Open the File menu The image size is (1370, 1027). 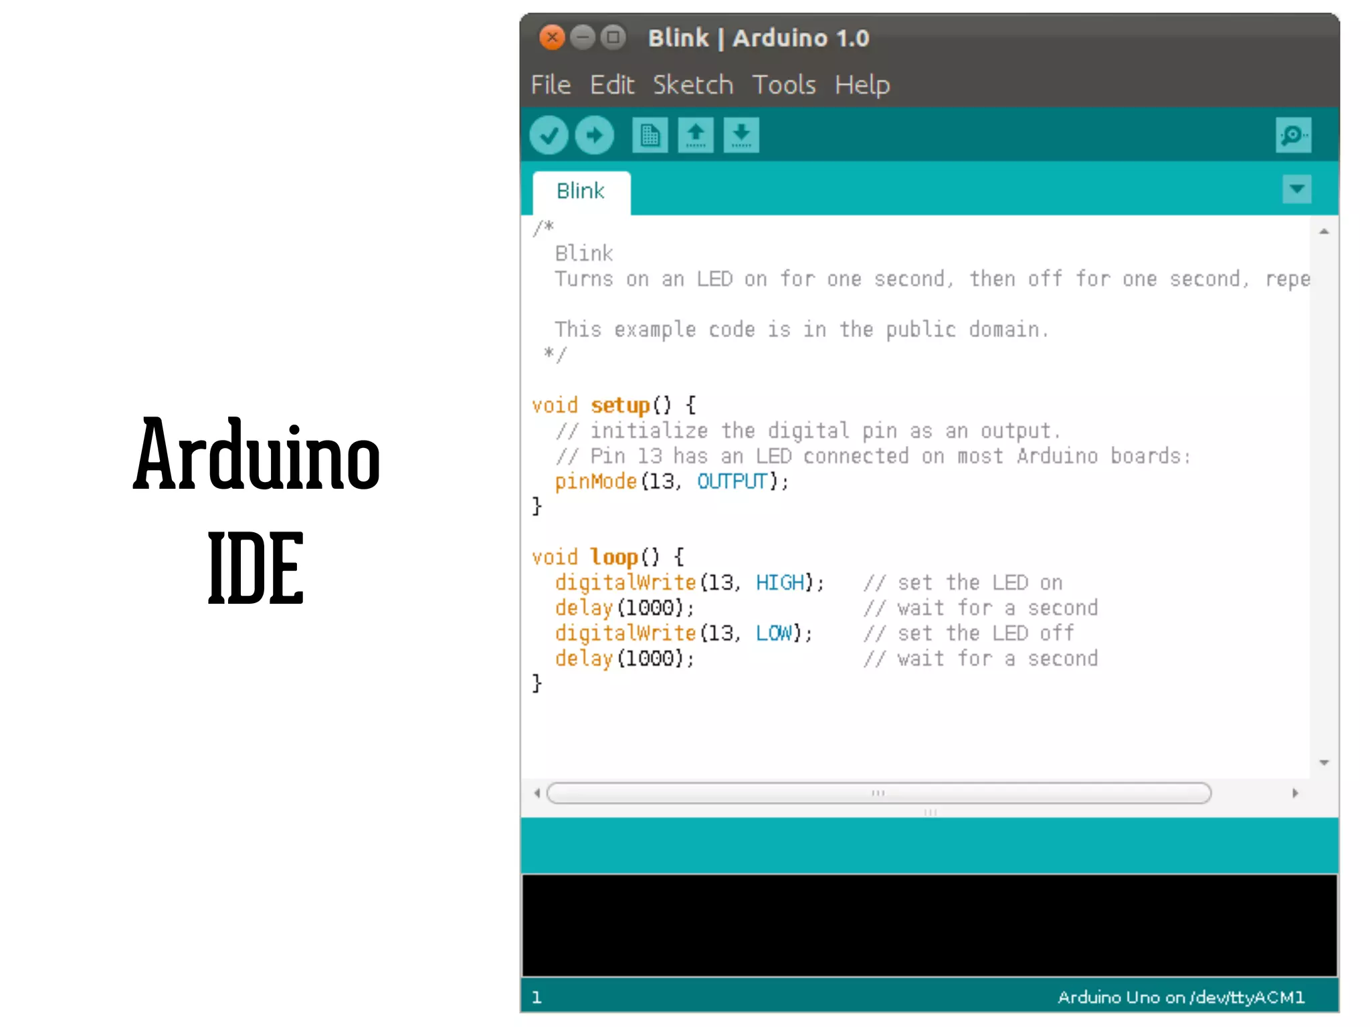551,85
